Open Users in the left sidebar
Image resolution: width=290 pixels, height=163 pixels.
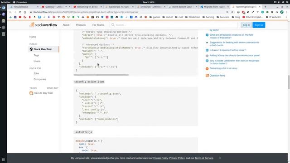(37, 61)
